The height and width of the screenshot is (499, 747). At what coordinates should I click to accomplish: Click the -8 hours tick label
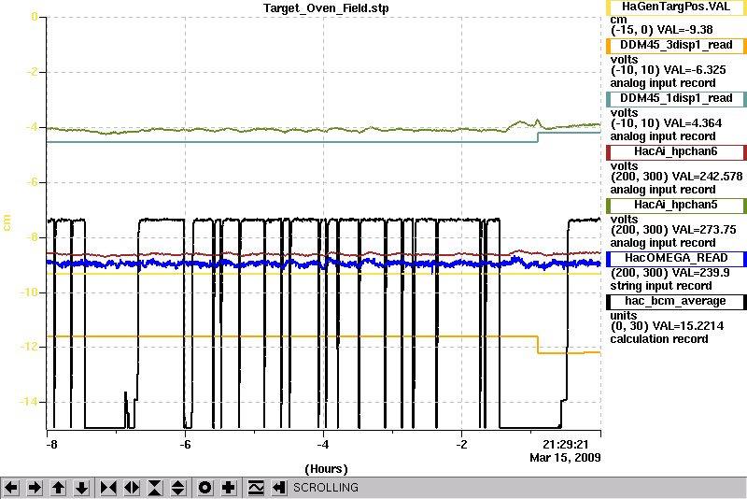pyautogui.click(x=51, y=445)
